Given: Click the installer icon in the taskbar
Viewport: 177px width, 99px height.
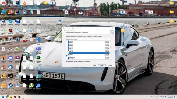Looking at the screenshot, I should pos(23,97).
